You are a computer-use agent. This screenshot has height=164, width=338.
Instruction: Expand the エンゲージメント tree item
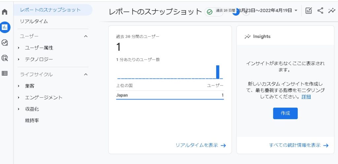(x=19, y=97)
